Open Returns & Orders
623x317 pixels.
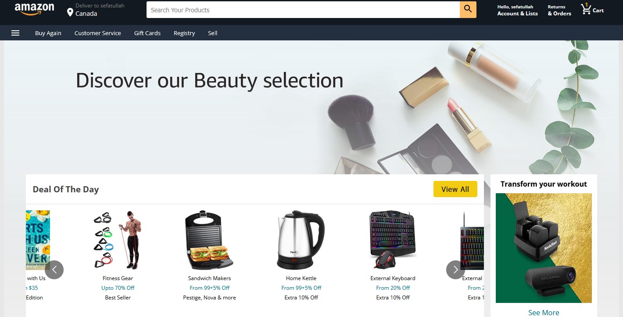tap(559, 10)
